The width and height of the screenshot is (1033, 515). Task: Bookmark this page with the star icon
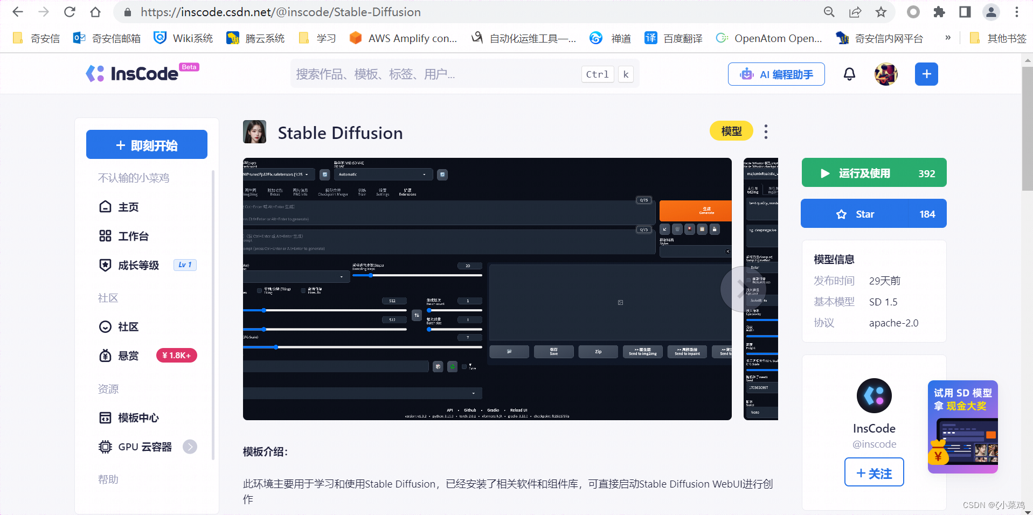[881, 12]
